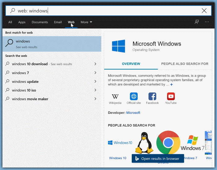The height and width of the screenshot is (170, 217).
Task: Open the 'Windows 10' text link
Action: point(117,158)
